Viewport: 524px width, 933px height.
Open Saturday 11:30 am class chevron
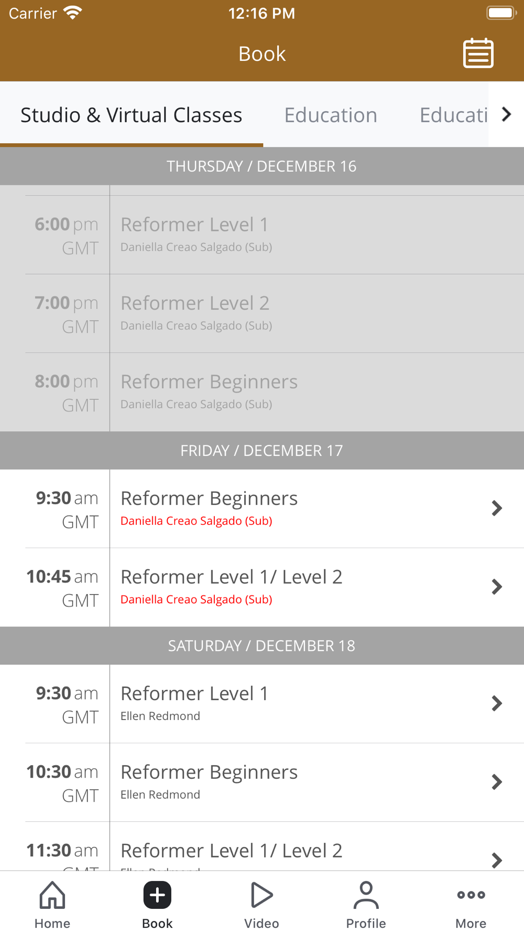(x=497, y=860)
